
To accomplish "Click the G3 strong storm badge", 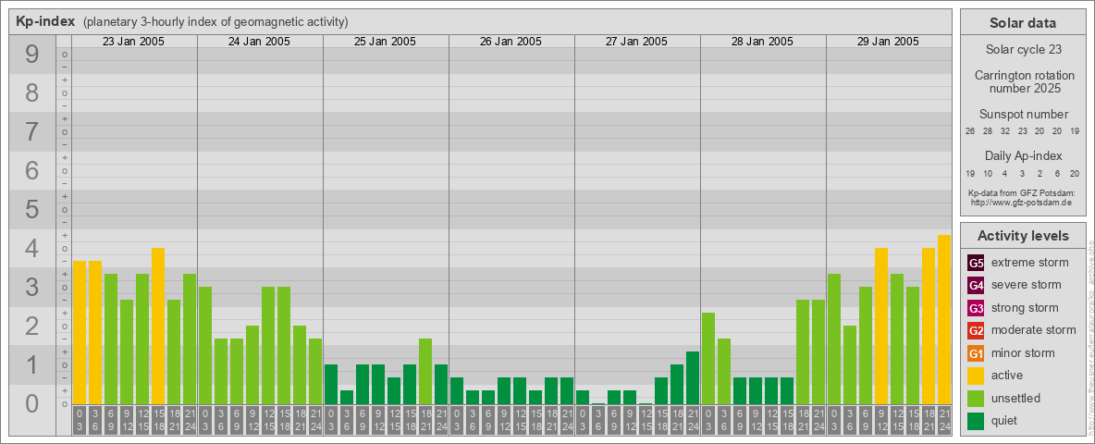I will point(976,308).
